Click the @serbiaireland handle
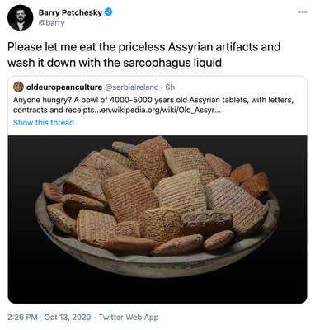Viewport: 315px width, 330px height. point(132,87)
